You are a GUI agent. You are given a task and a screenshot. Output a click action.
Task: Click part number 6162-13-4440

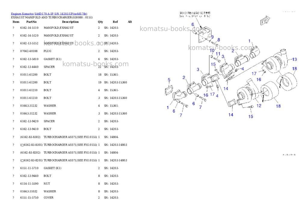click(x=29, y=67)
